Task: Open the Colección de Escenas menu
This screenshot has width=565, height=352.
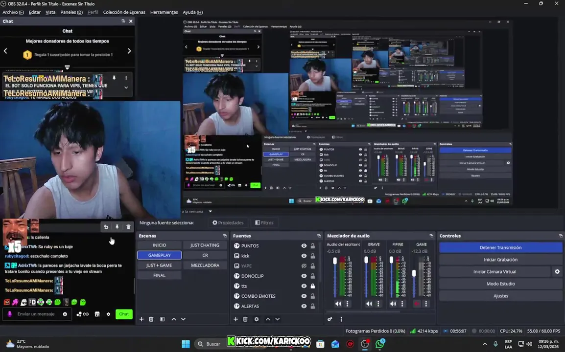Action: [124, 12]
